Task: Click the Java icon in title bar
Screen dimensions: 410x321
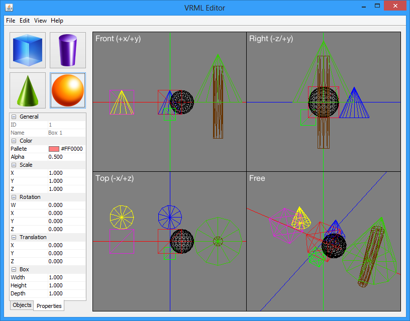Action: (x=9, y=8)
